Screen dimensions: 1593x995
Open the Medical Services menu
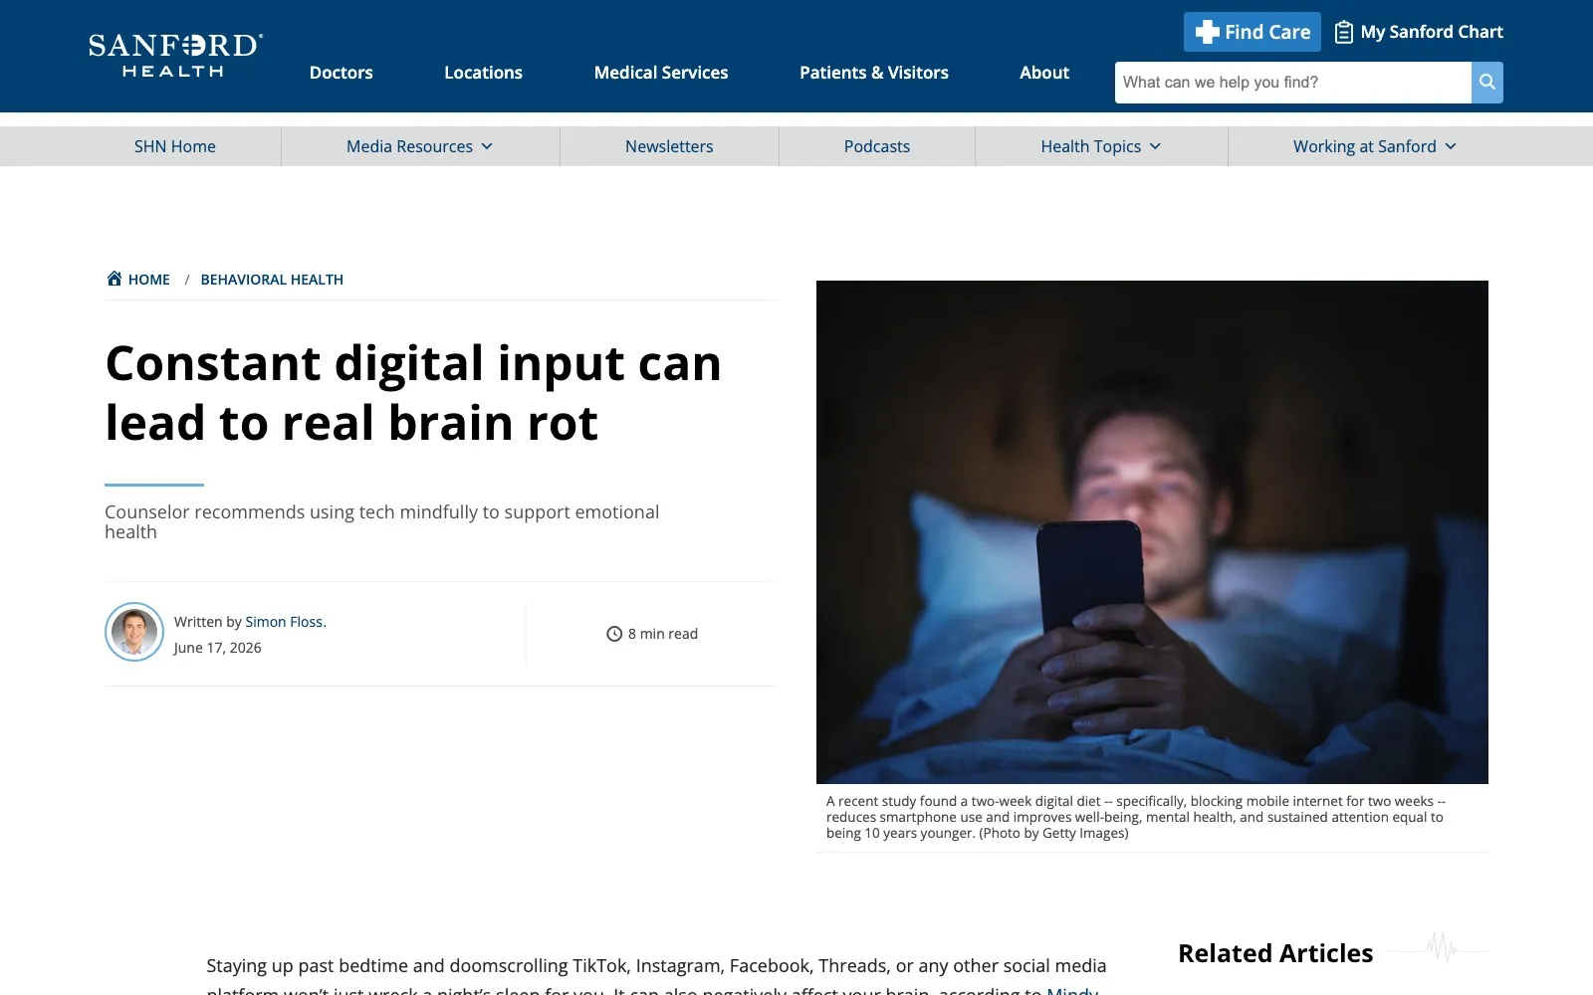tap(661, 73)
